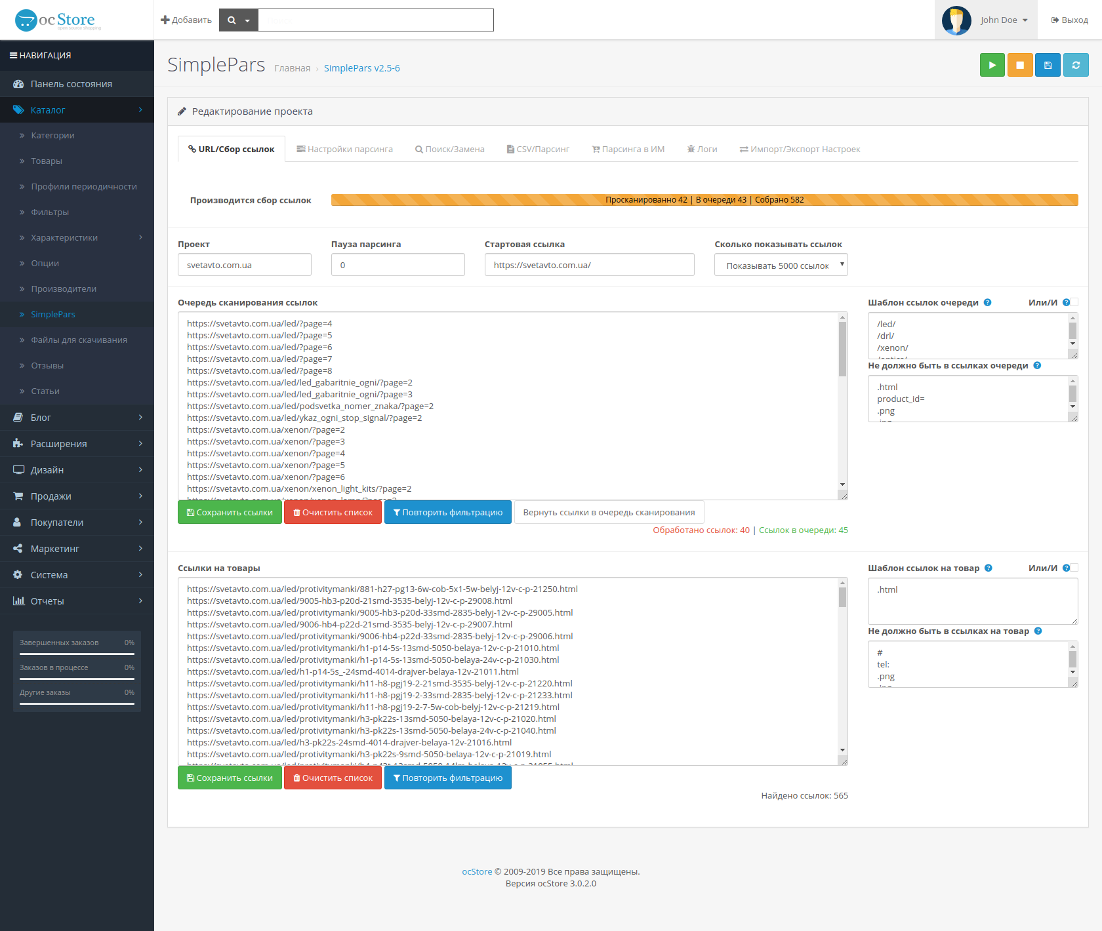The image size is (1102, 931).
Task: Open help for Не должно быть в ссылках на товар
Action: tap(1038, 631)
